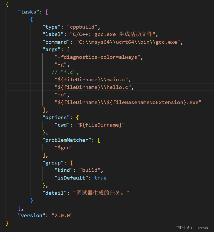Click the fileBasenameNoExtension.exe output string

(x=128, y=102)
